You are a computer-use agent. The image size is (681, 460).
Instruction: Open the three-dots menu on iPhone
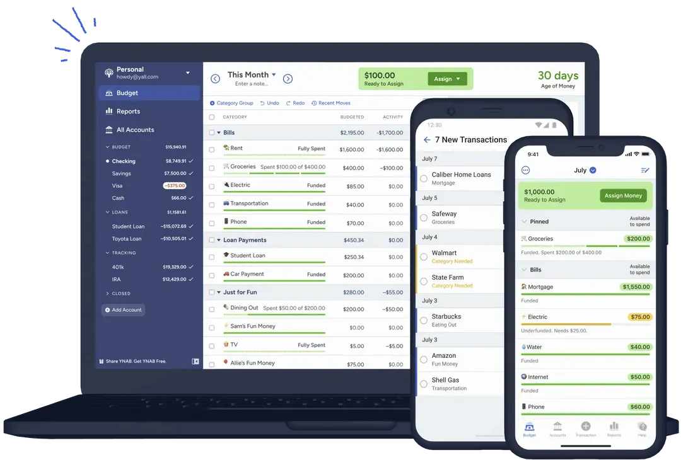click(x=525, y=170)
